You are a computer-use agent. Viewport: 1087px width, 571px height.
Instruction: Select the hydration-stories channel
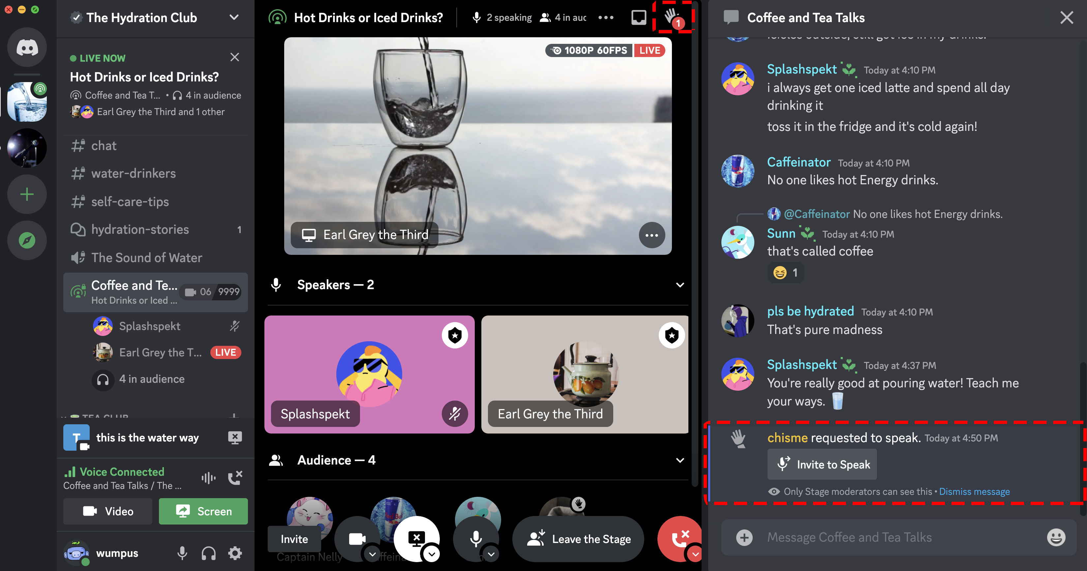pos(141,229)
